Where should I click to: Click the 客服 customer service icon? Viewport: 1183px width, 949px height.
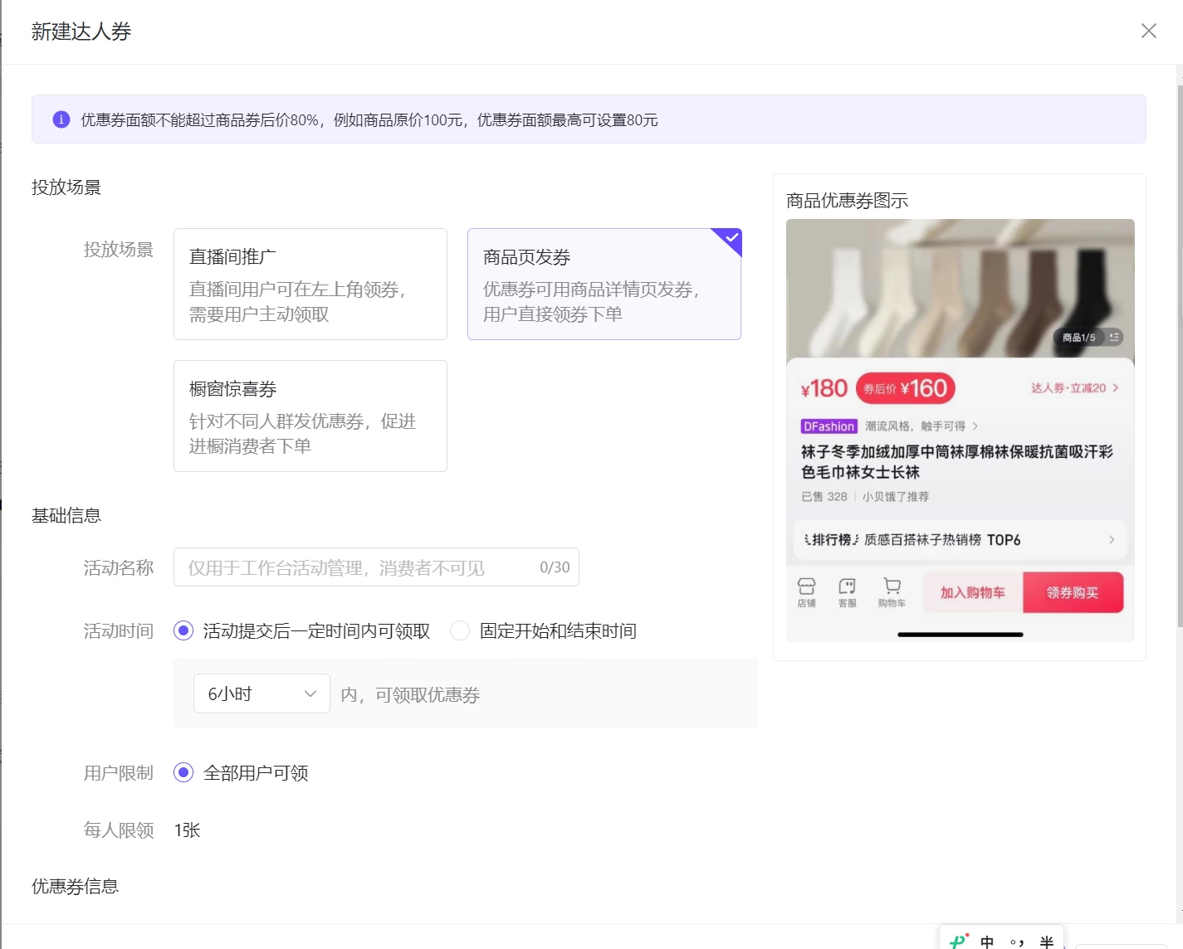pyautogui.click(x=848, y=591)
